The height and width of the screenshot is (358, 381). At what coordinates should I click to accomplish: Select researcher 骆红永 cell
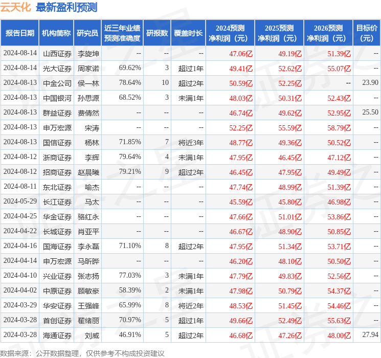(x=88, y=217)
